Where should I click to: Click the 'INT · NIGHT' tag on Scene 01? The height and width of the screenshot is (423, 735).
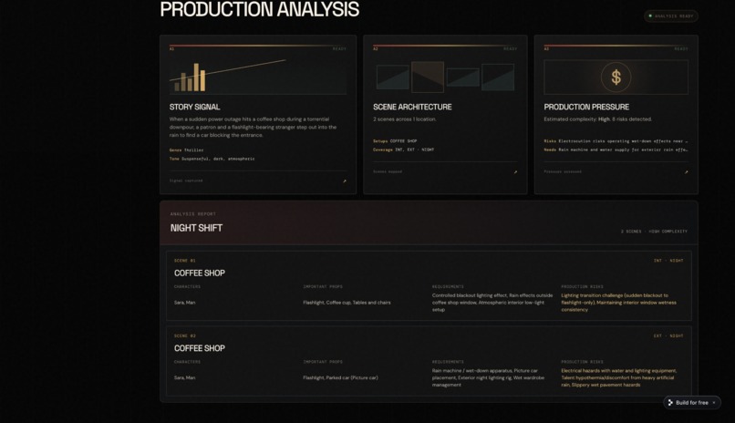click(668, 261)
